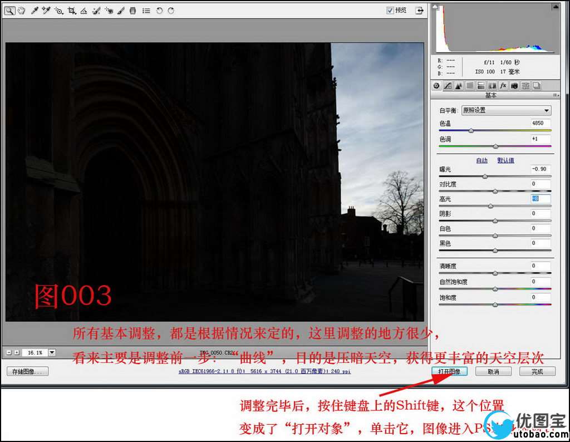Adjust the 曝光 exposure slider

click(x=485, y=176)
